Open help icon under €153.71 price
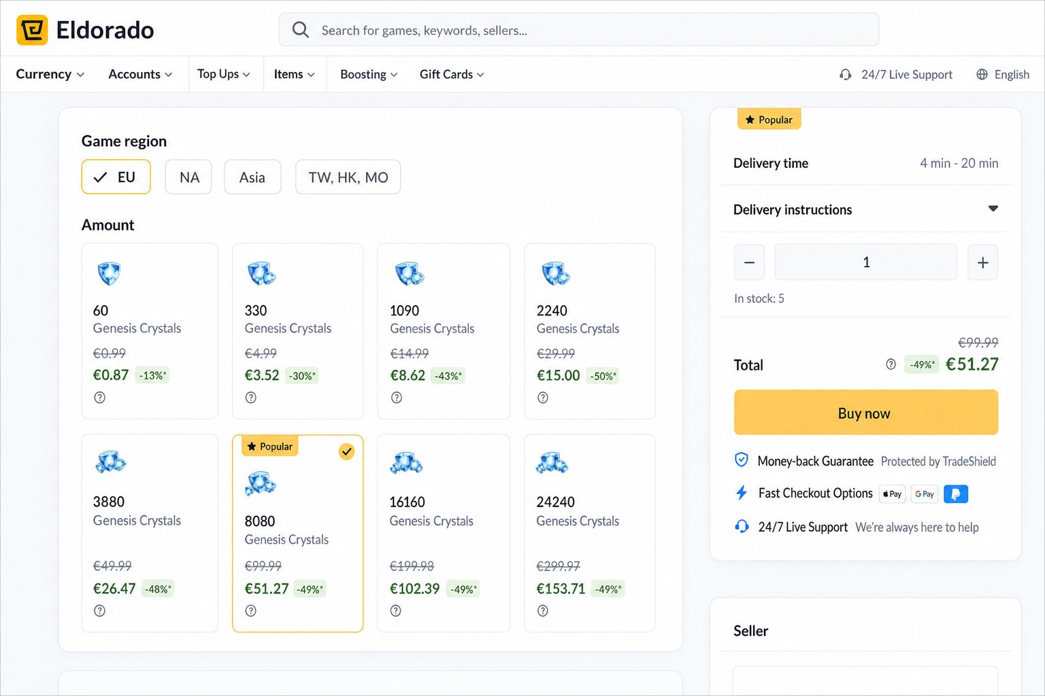1045x696 pixels. tap(543, 610)
